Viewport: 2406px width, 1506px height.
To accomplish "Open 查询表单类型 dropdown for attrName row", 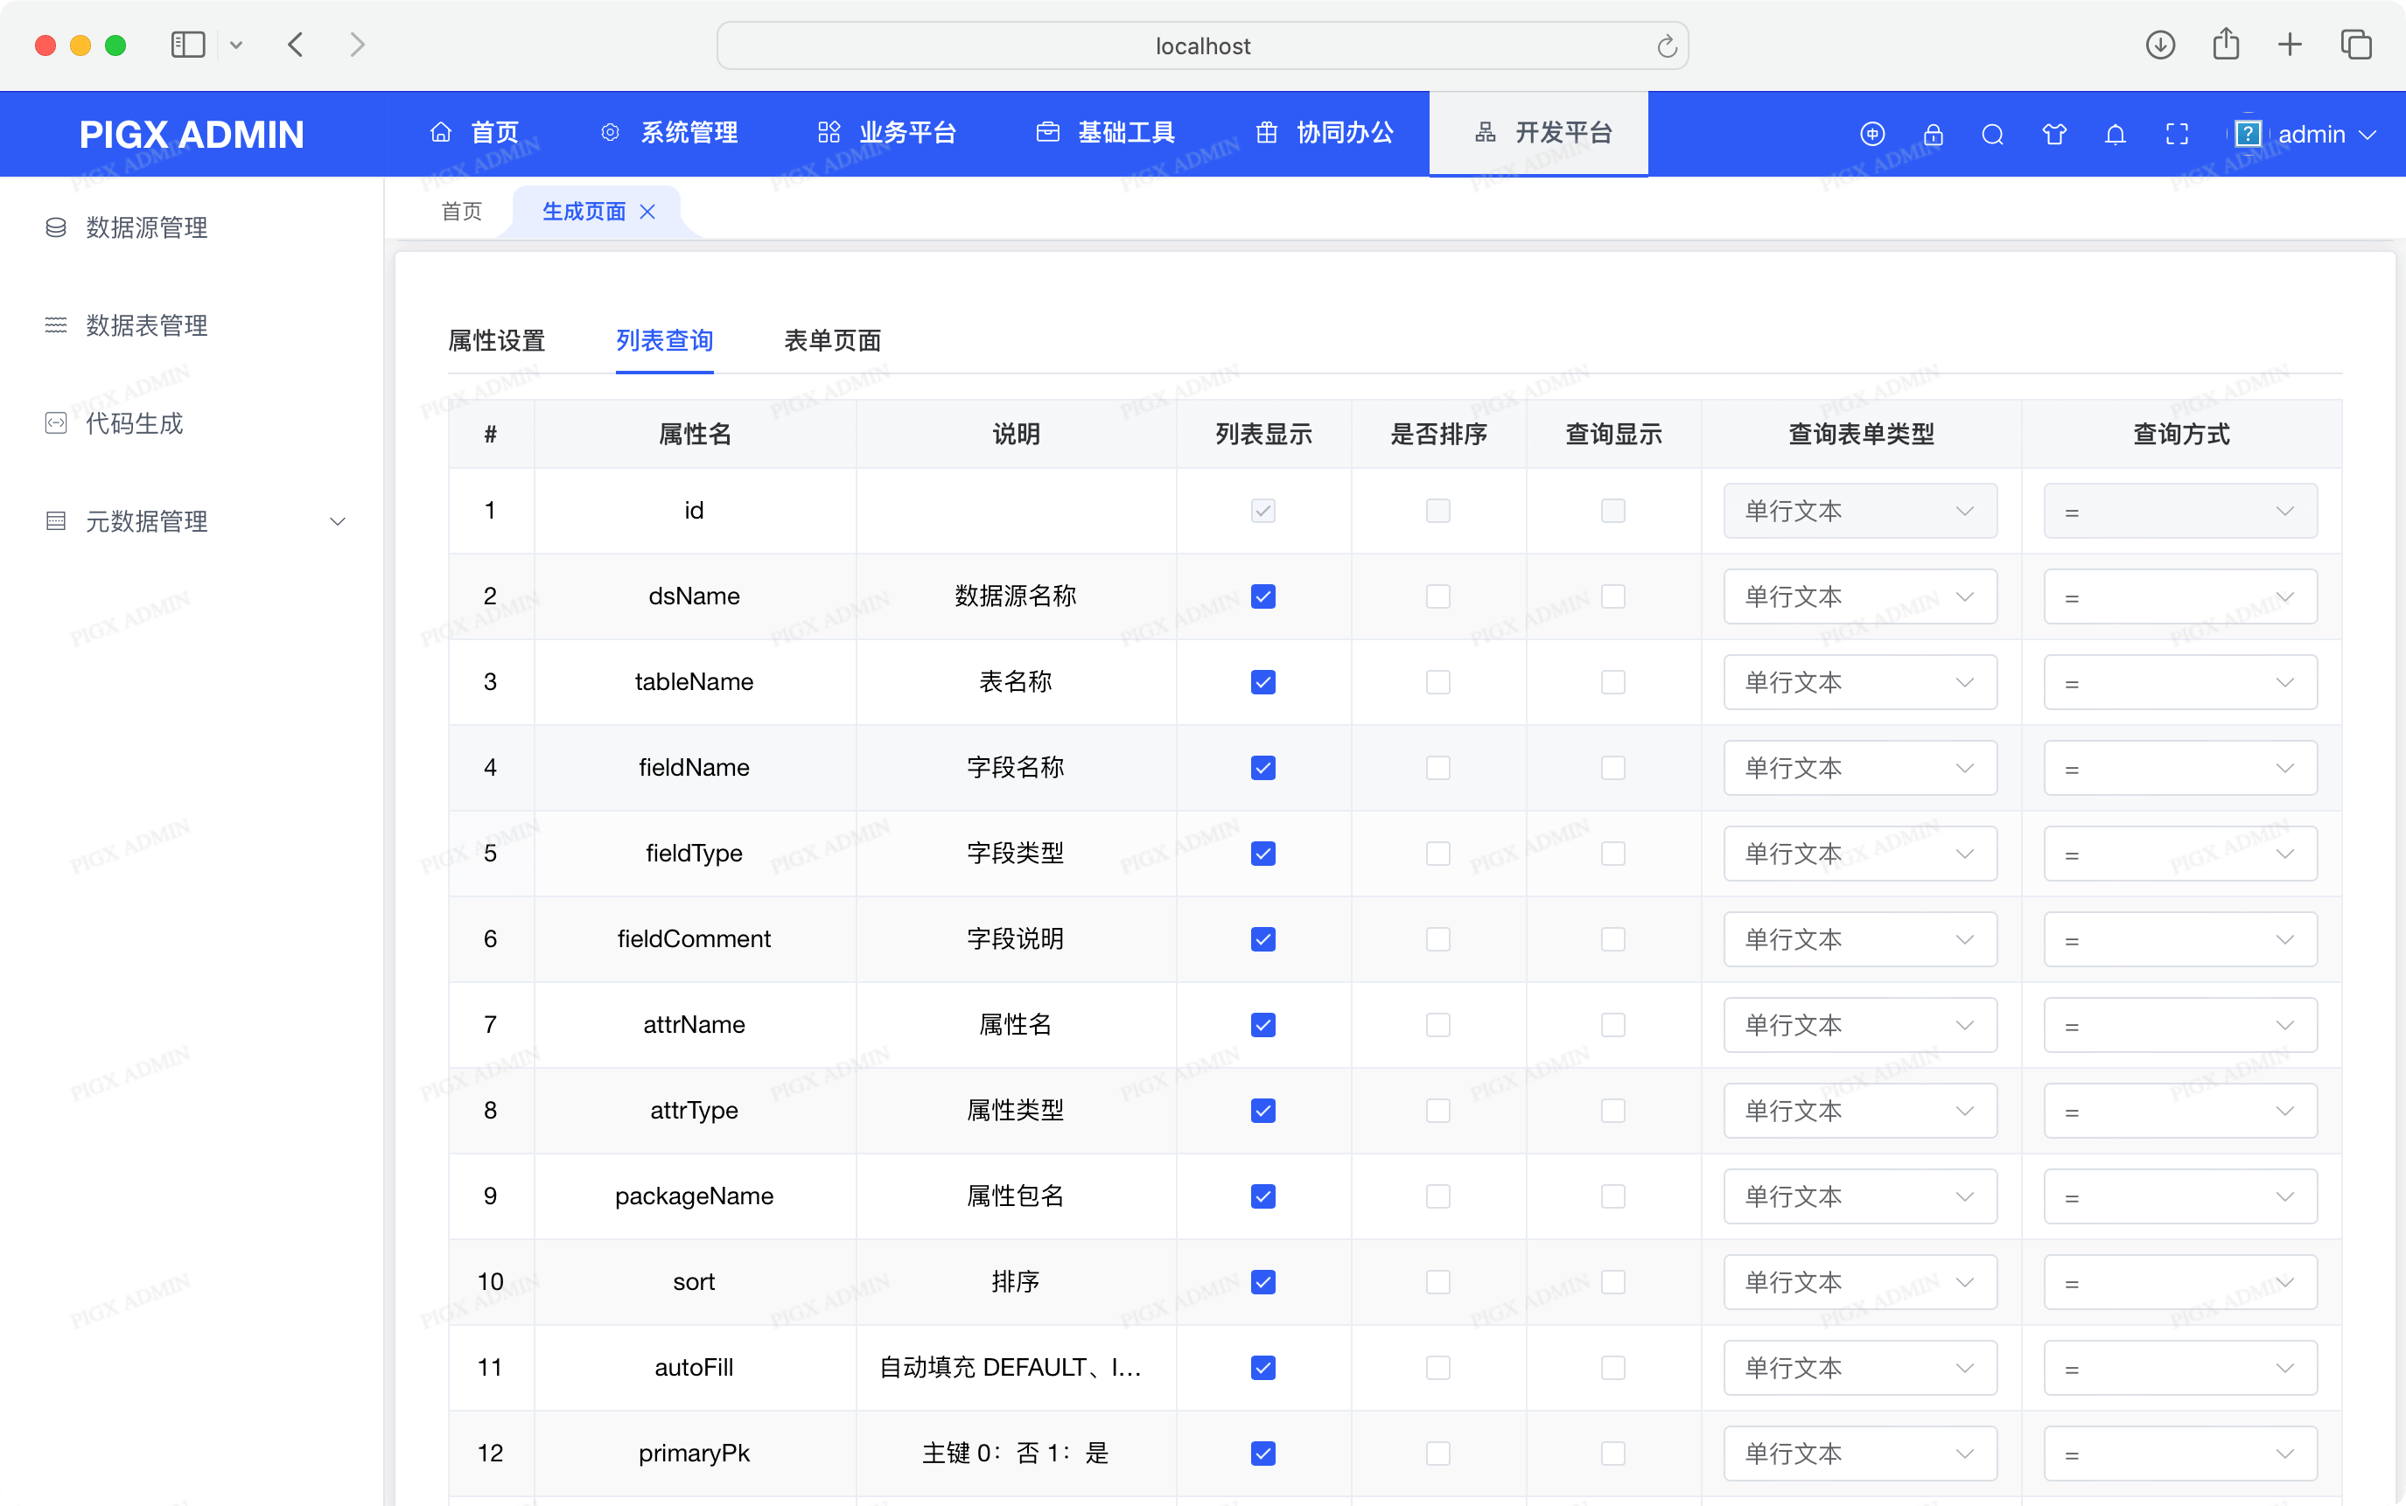I will point(1859,1024).
